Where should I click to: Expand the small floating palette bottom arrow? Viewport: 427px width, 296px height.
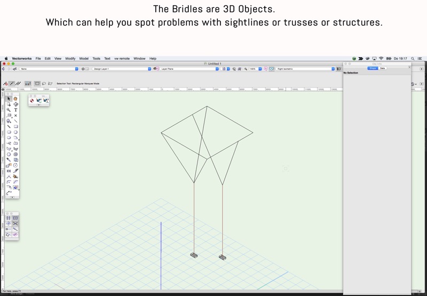tap(38, 105)
